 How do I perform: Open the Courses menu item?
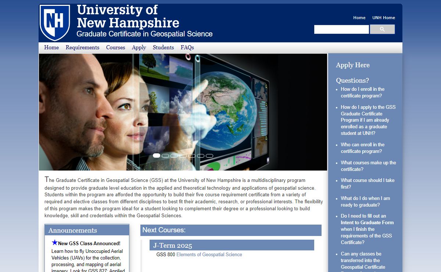[116, 47]
